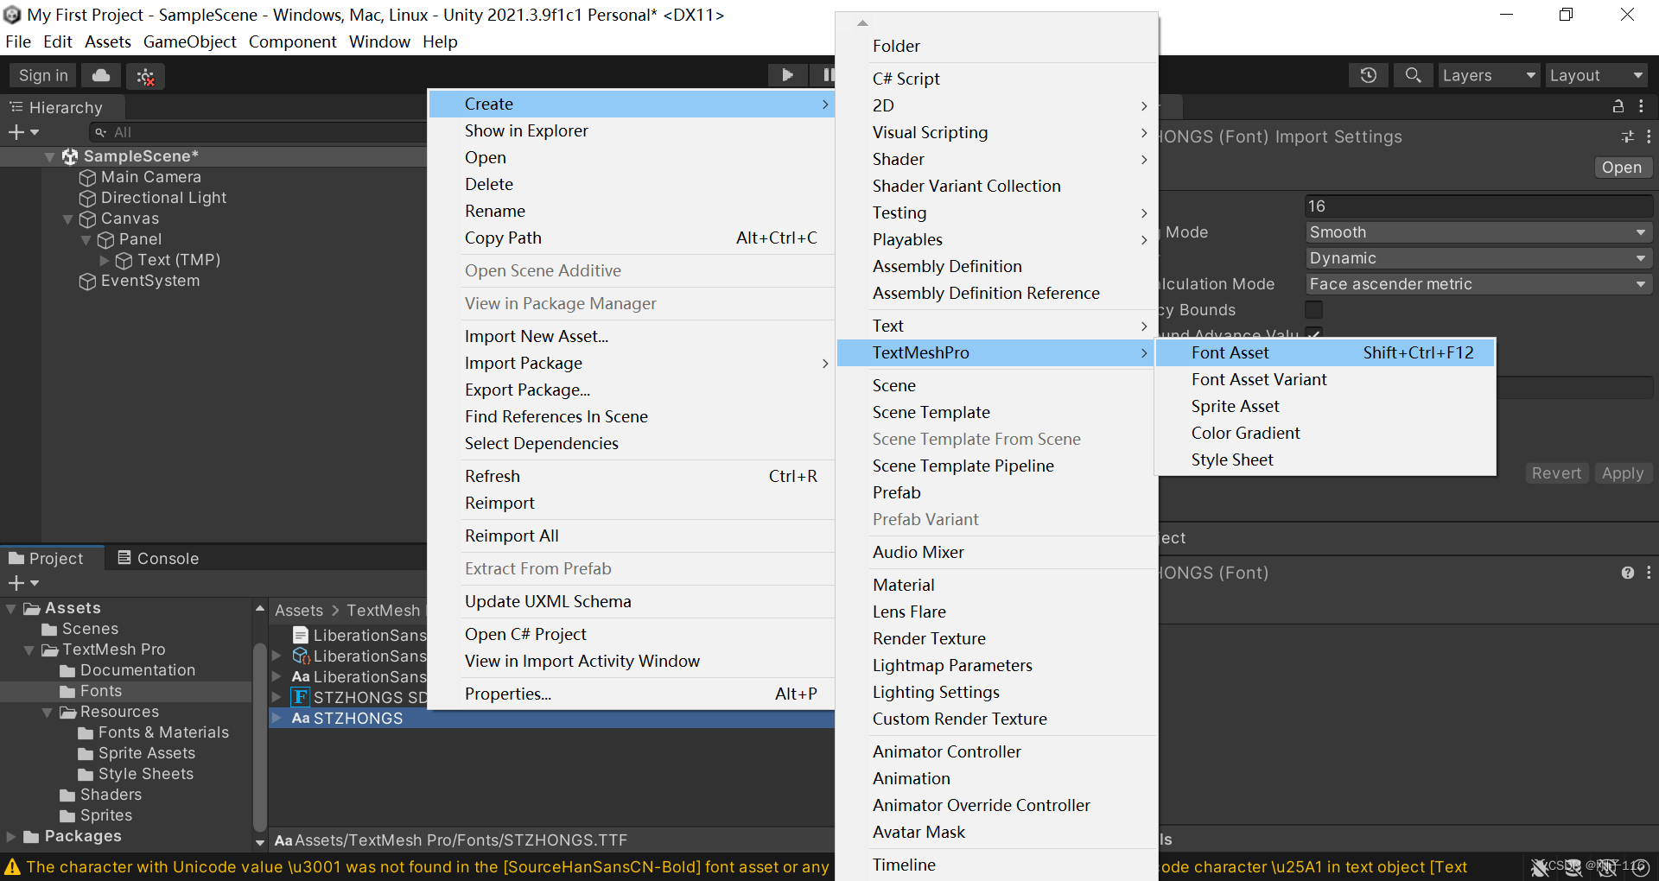Select the Scenes folder icon

(49, 629)
